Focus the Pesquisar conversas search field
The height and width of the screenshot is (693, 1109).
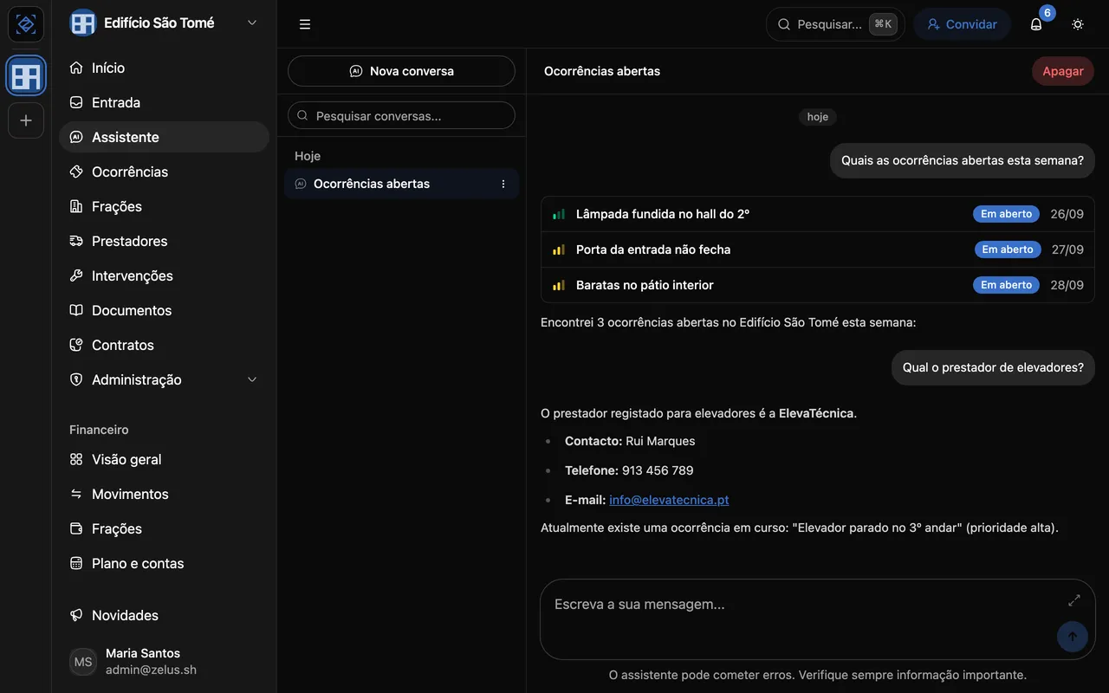tap(401, 115)
